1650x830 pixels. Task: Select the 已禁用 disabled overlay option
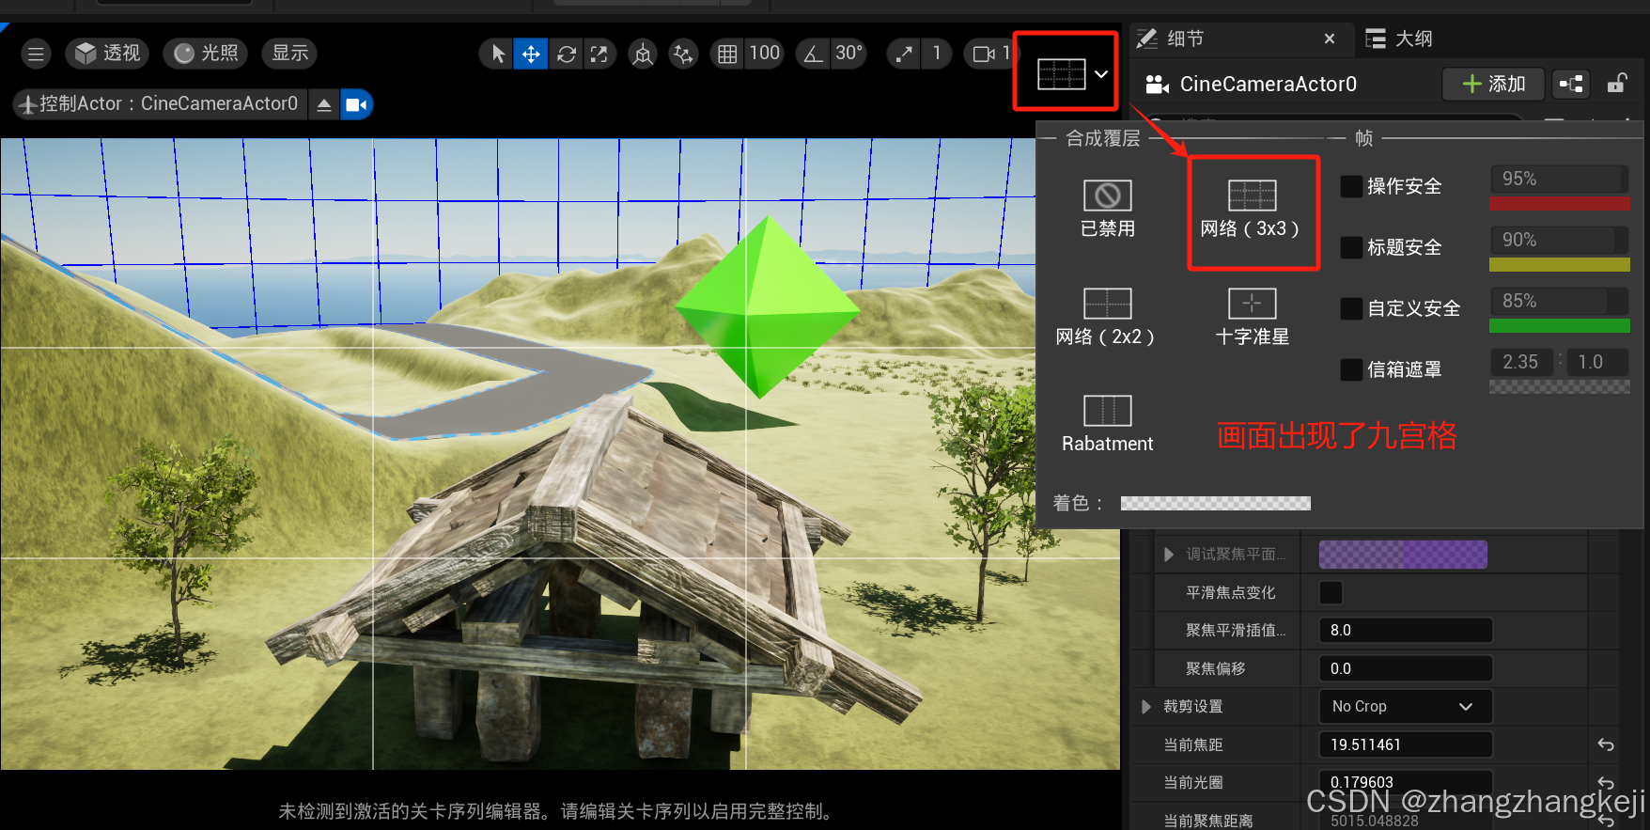(x=1108, y=209)
